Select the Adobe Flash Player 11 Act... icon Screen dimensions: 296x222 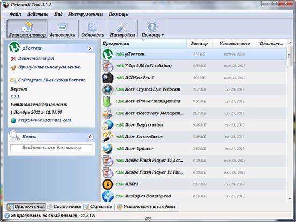(108, 161)
